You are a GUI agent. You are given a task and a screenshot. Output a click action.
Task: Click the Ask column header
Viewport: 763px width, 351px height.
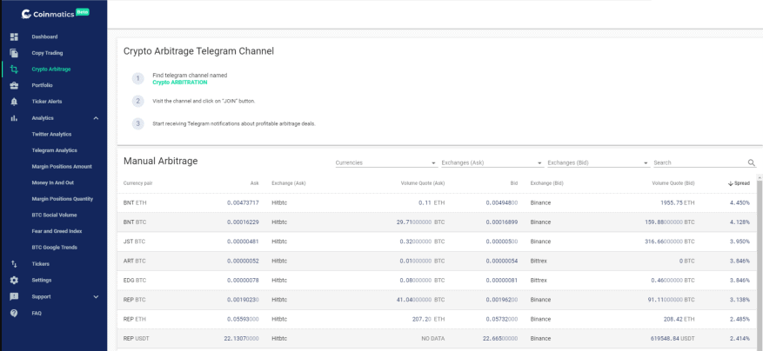pos(255,183)
